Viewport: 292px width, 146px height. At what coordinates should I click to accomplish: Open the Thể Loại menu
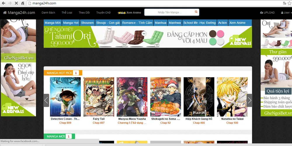pos(67,12)
